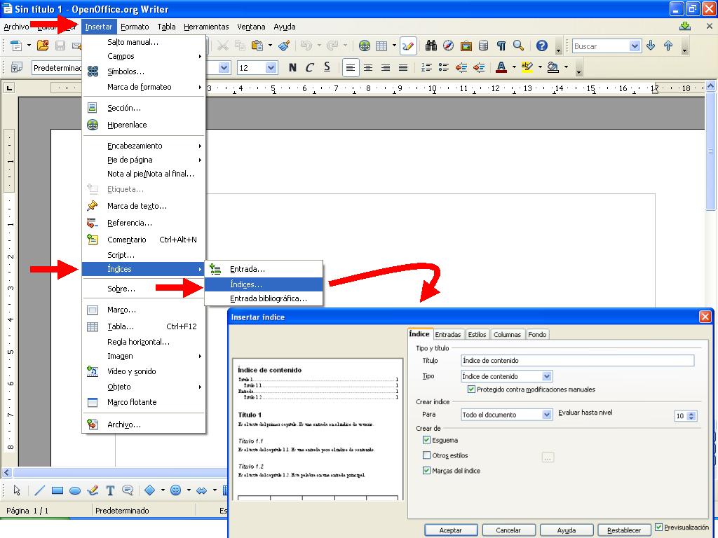Image resolution: width=718 pixels, height=538 pixels.
Task: Click the Format Paintbrush icon
Action: click(x=284, y=46)
